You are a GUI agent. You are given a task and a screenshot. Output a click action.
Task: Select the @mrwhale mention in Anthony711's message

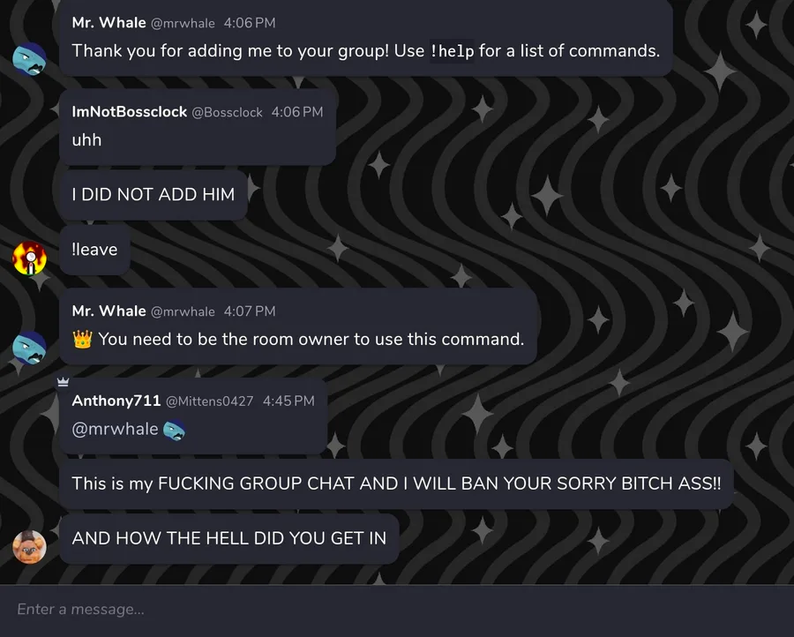point(116,430)
